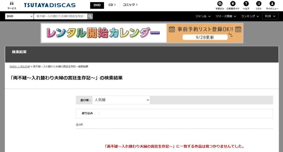Image resolution: width=283 pixels, height=152 pixels.
Task: Click the search text input field
Action: (x=61, y=16)
